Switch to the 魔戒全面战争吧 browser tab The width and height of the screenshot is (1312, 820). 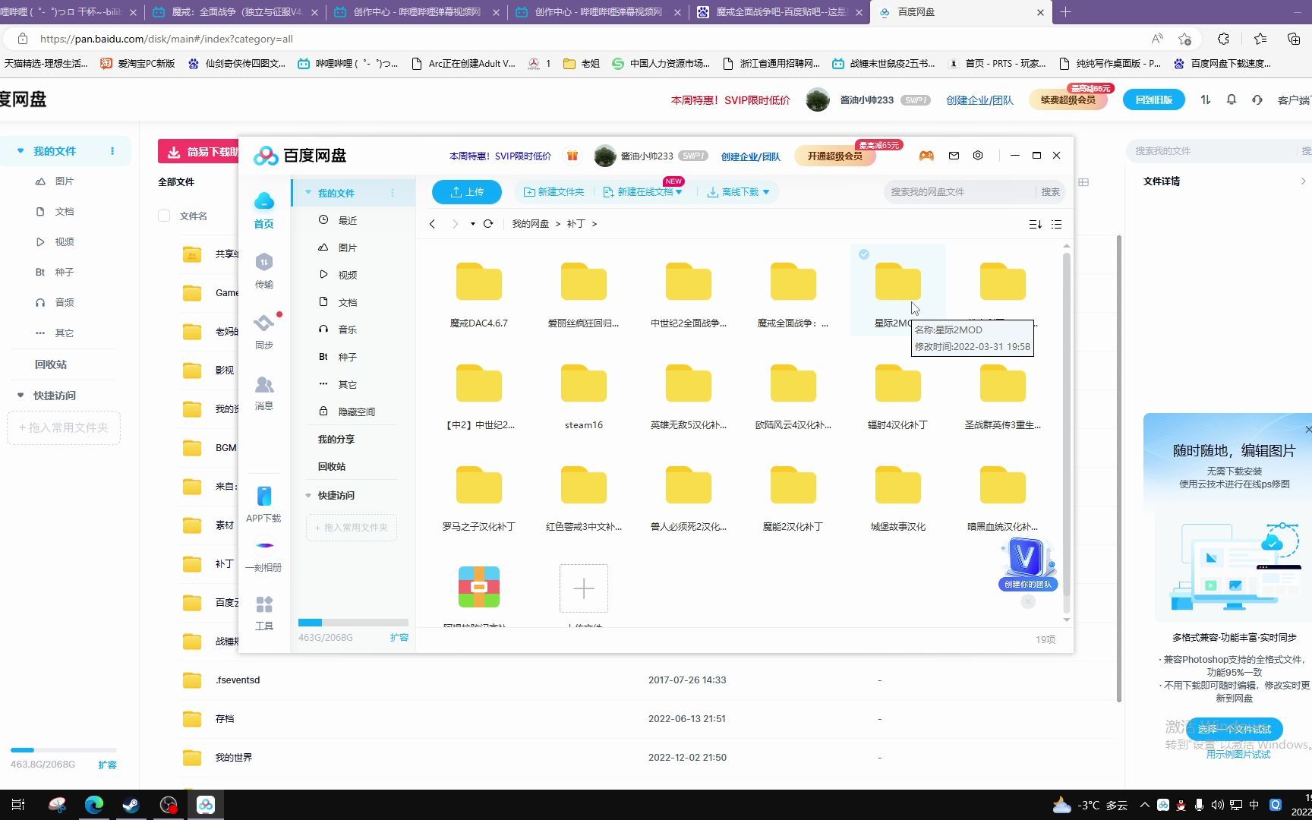tap(779, 12)
